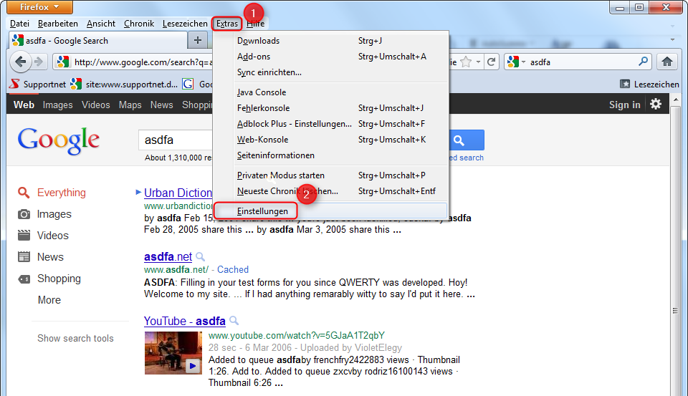This screenshot has width=688, height=396.
Task: Click Maps in Google top bar
Action: tap(130, 105)
